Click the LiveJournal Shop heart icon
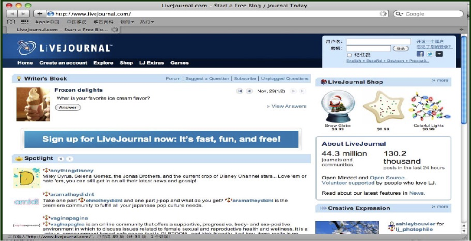 point(324,82)
